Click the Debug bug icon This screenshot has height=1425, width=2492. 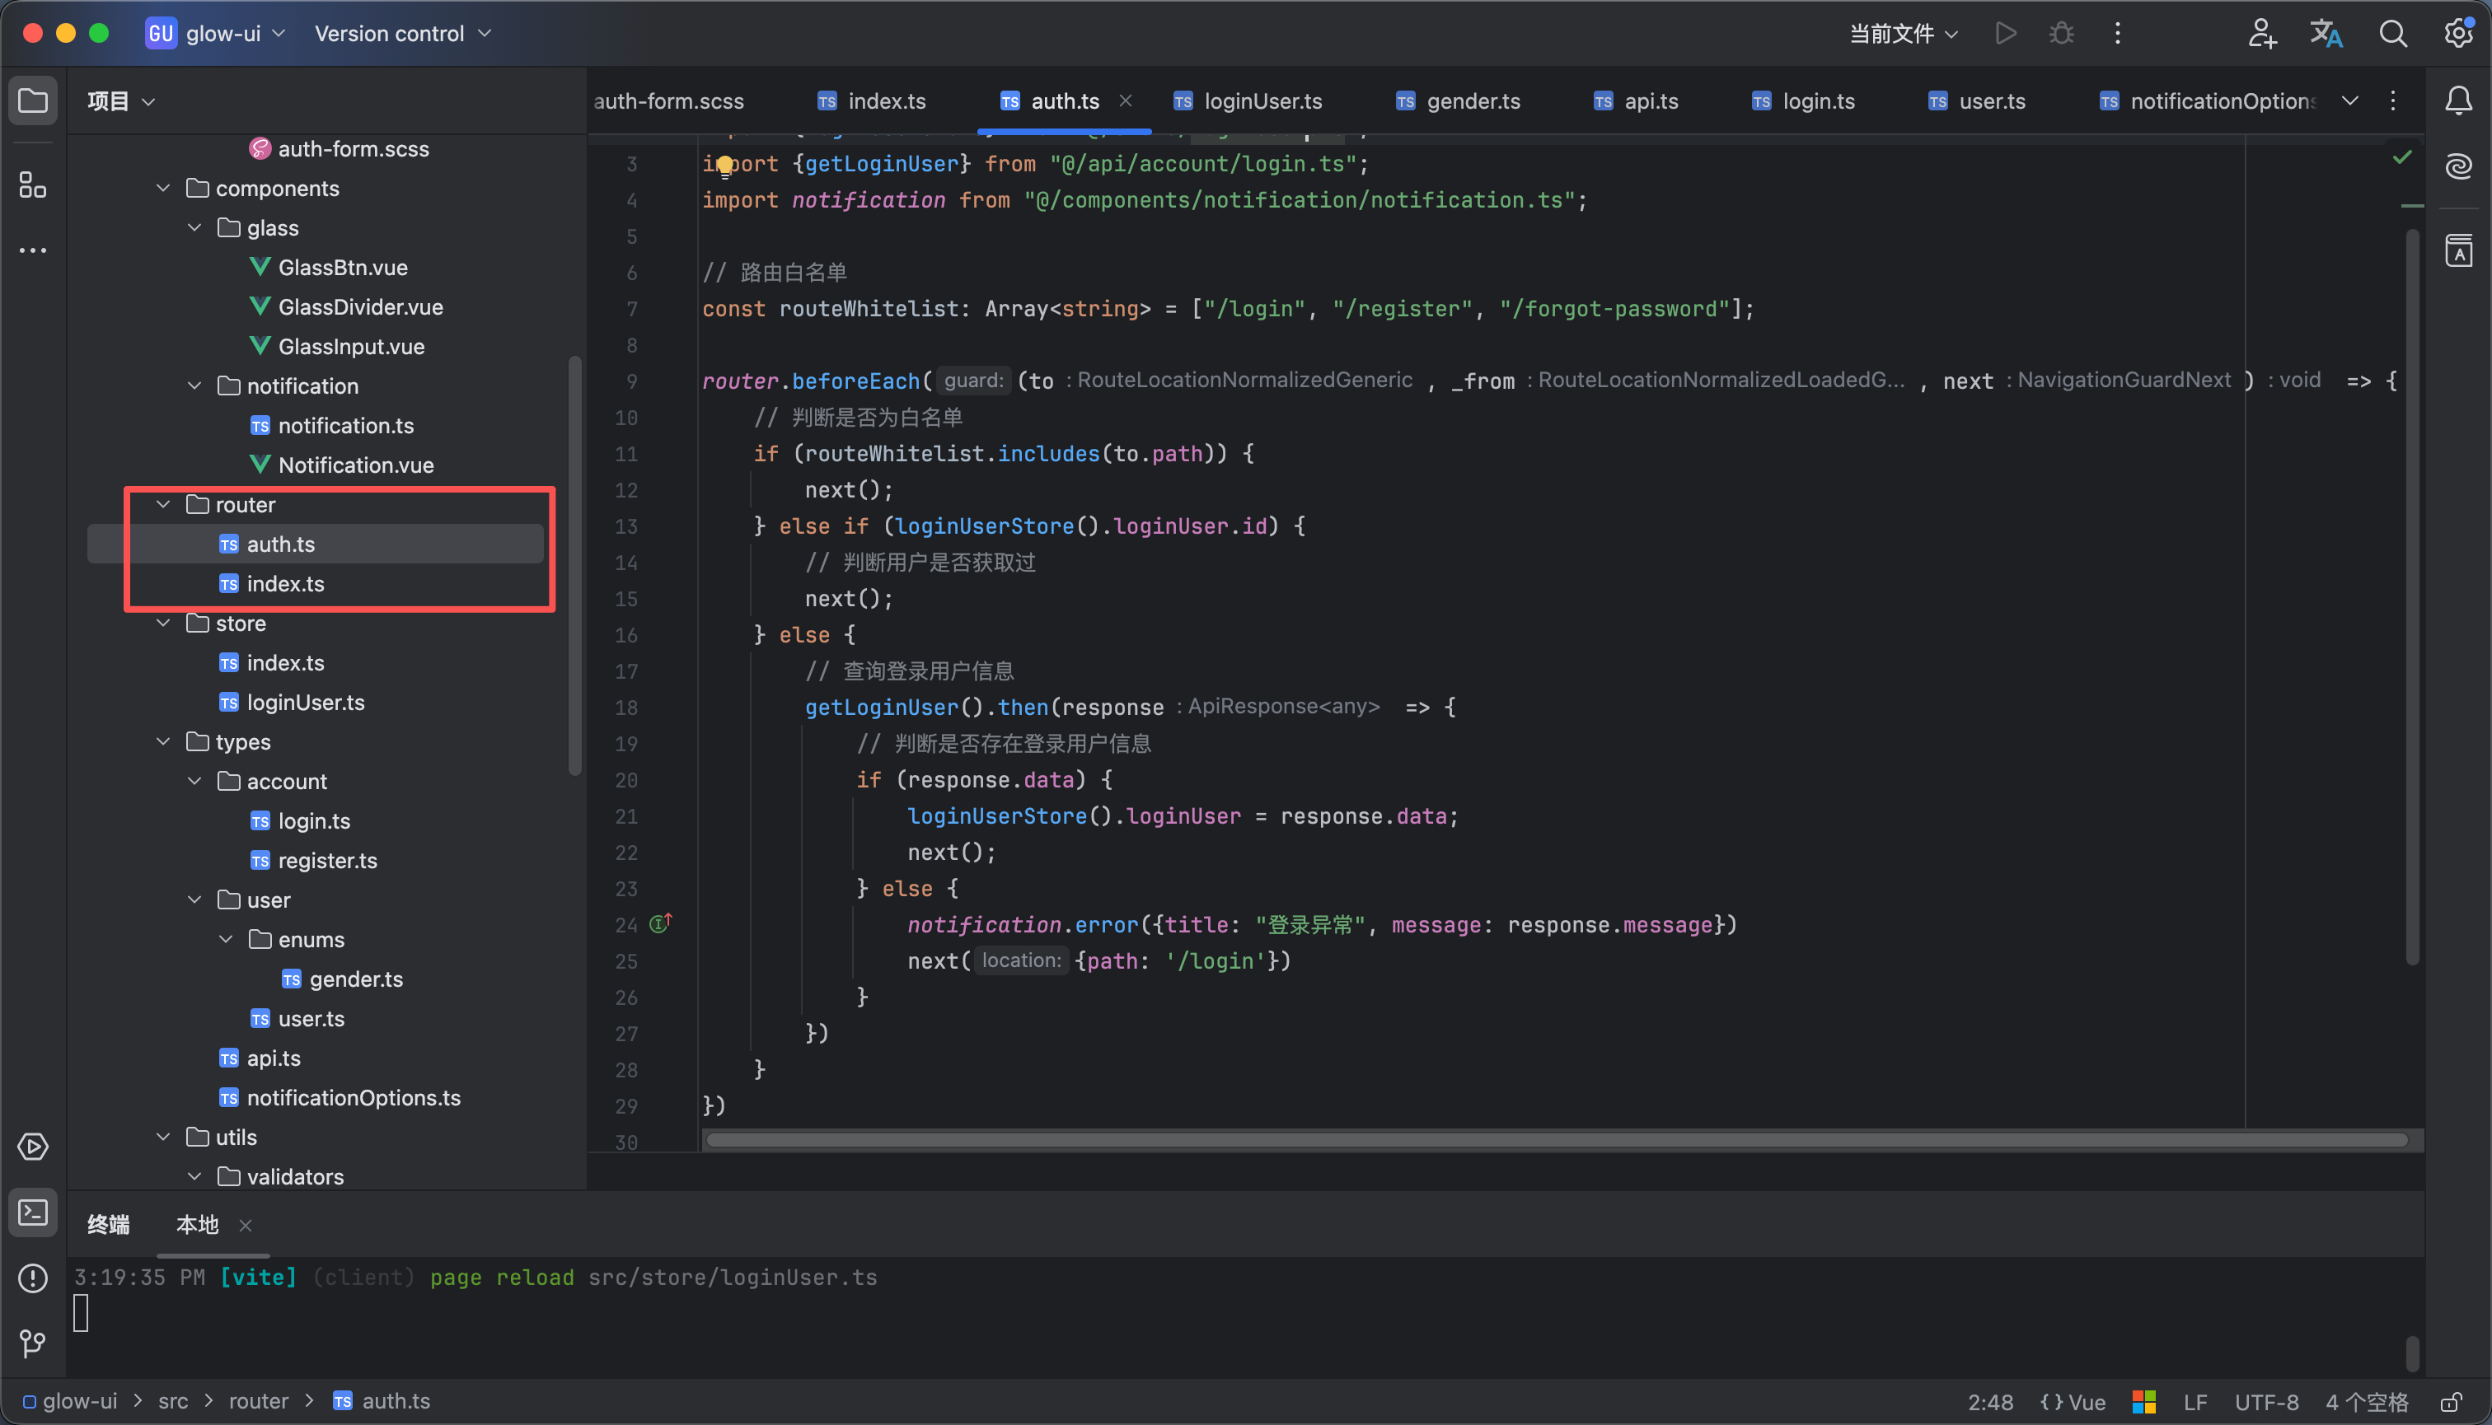(2061, 33)
